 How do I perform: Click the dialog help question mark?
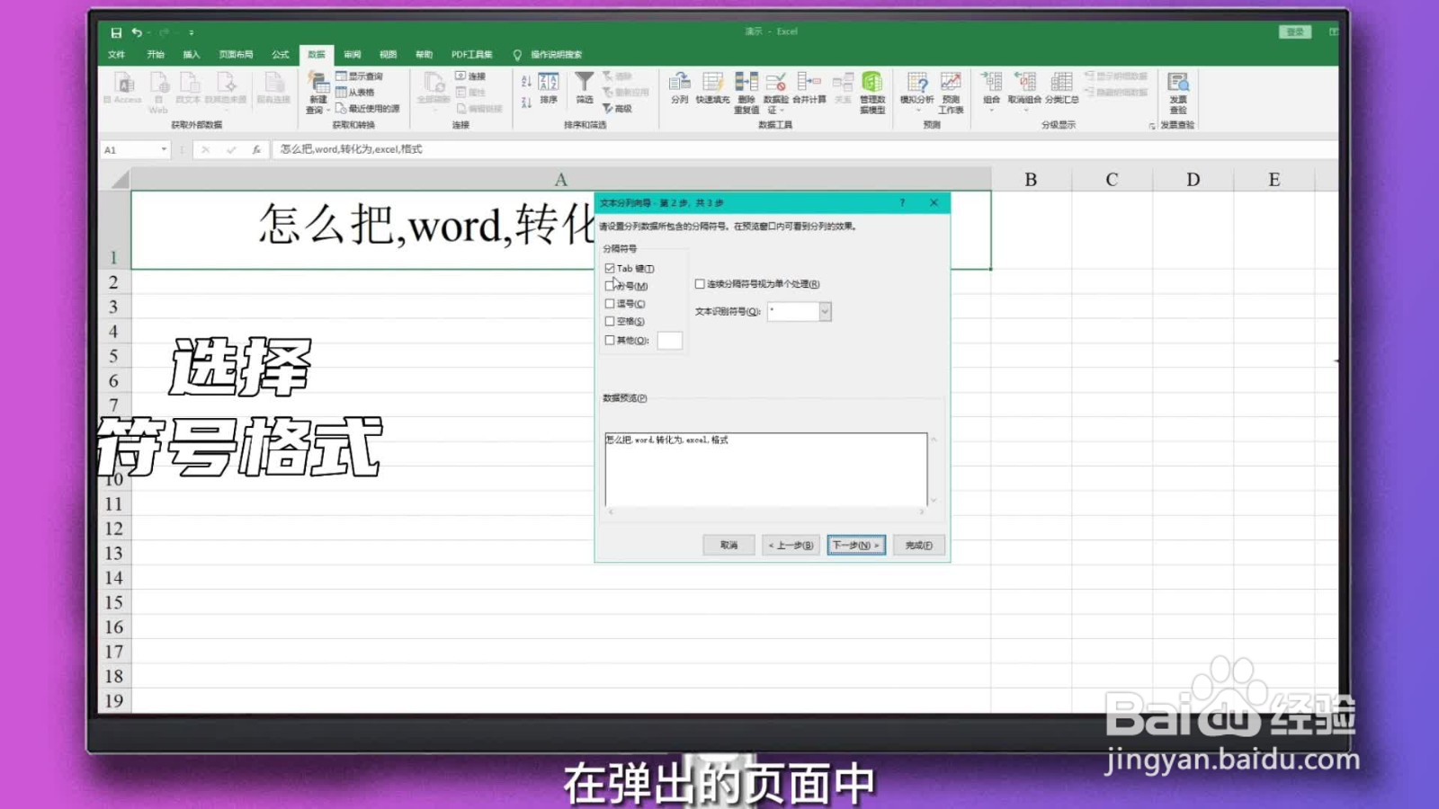point(902,203)
